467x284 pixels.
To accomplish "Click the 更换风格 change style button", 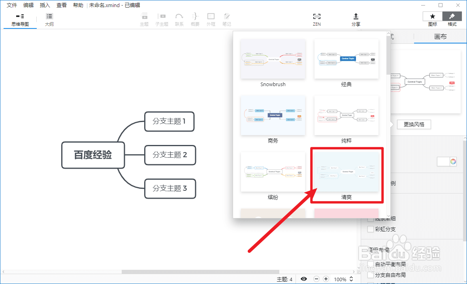I will point(414,124).
